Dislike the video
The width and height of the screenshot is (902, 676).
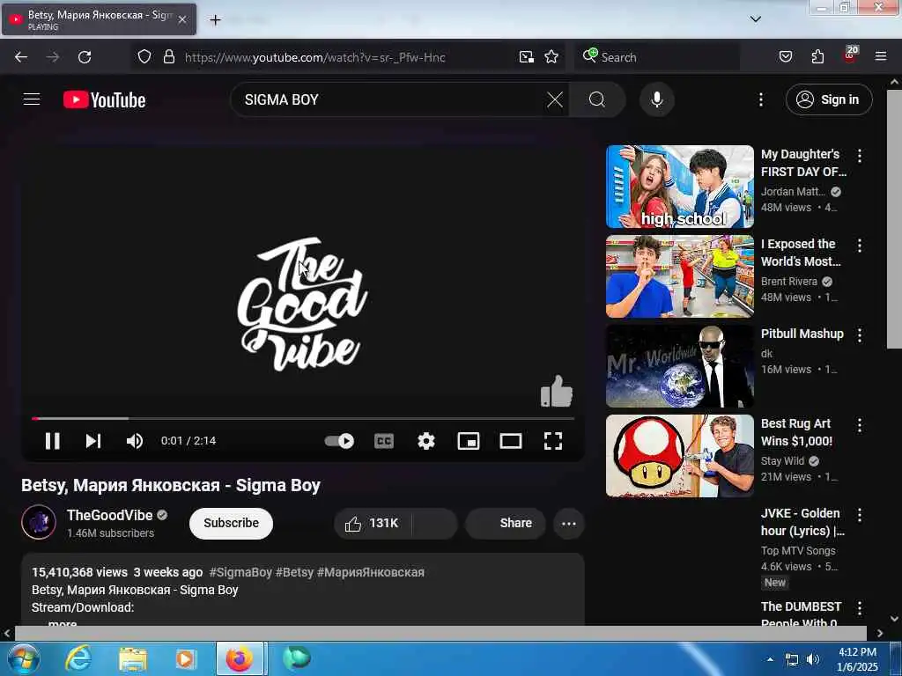434,523
